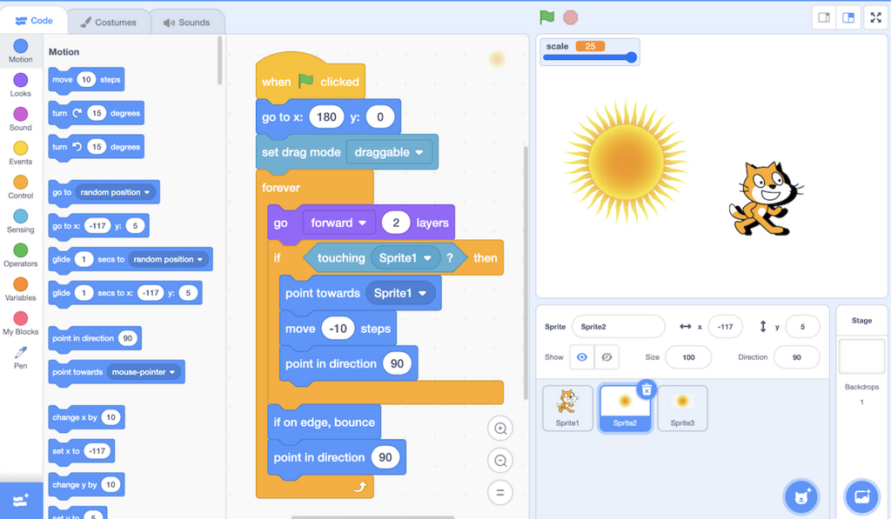891x519 pixels.
Task: Click the green flag to run the project
Action: [x=546, y=17]
